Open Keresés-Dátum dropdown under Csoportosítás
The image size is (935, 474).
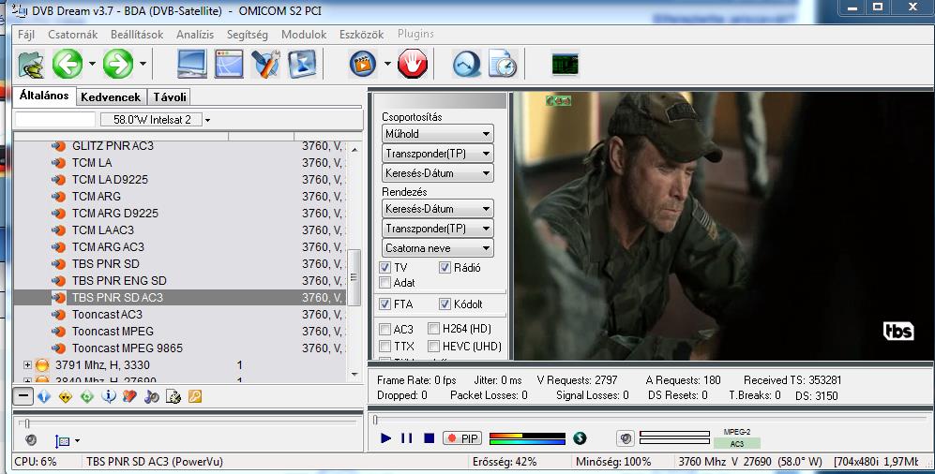click(438, 172)
